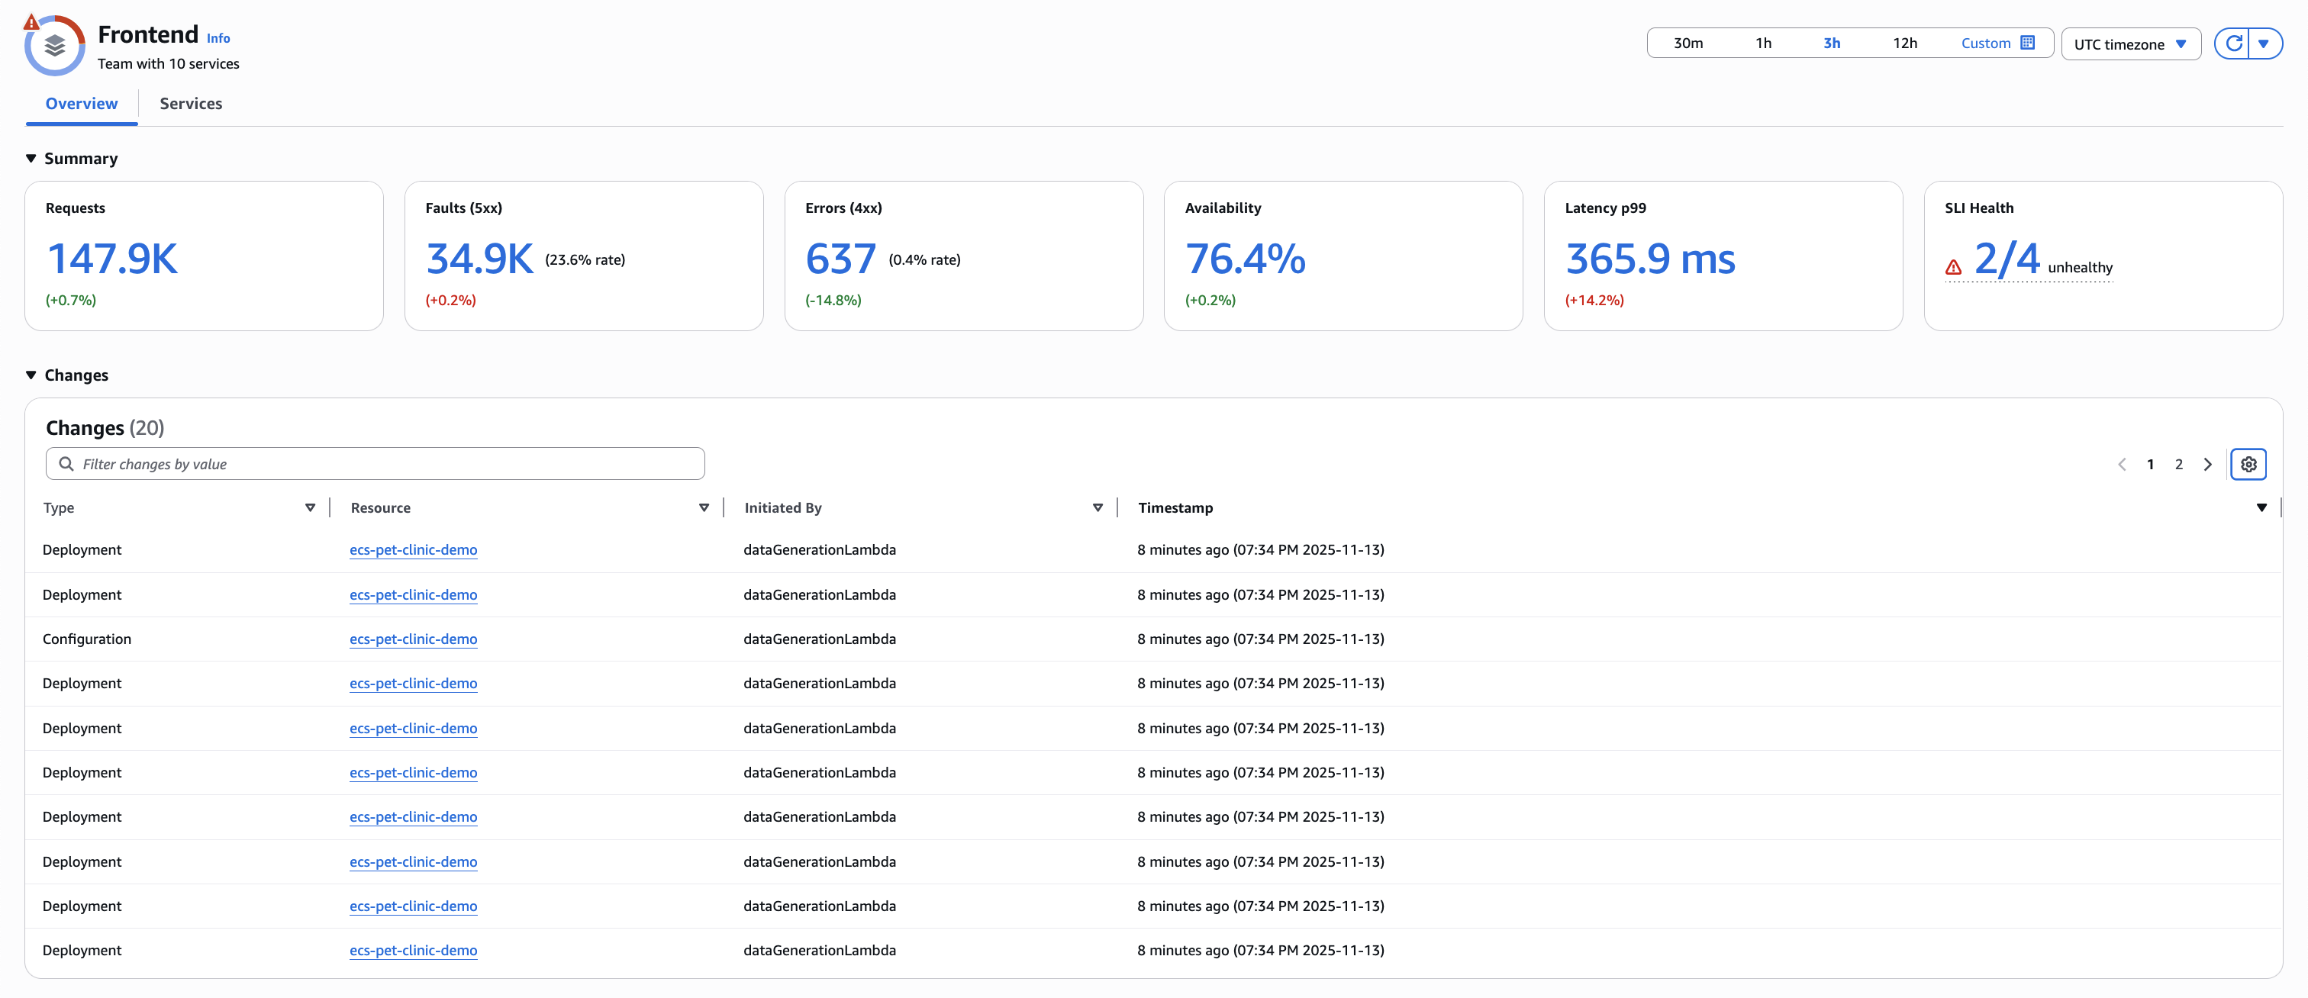Click the warning triangle beside SLI Health
Image resolution: width=2308 pixels, height=998 pixels.
click(1952, 266)
